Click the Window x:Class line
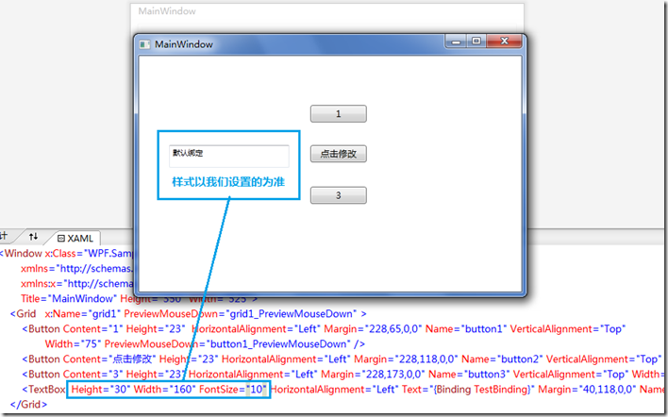668x417 pixels. pos(67,254)
